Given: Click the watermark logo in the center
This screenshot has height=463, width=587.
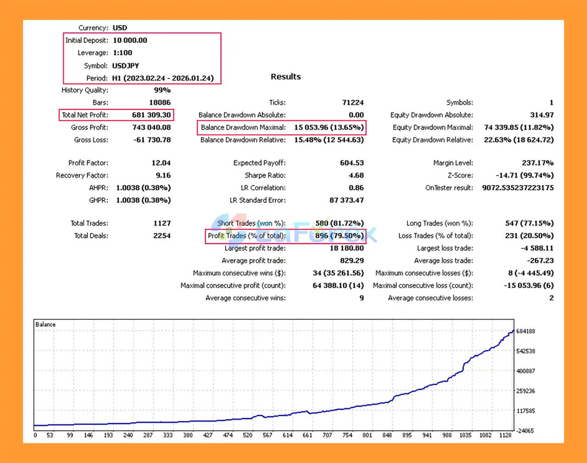Looking at the screenshot, I should [x=293, y=229].
